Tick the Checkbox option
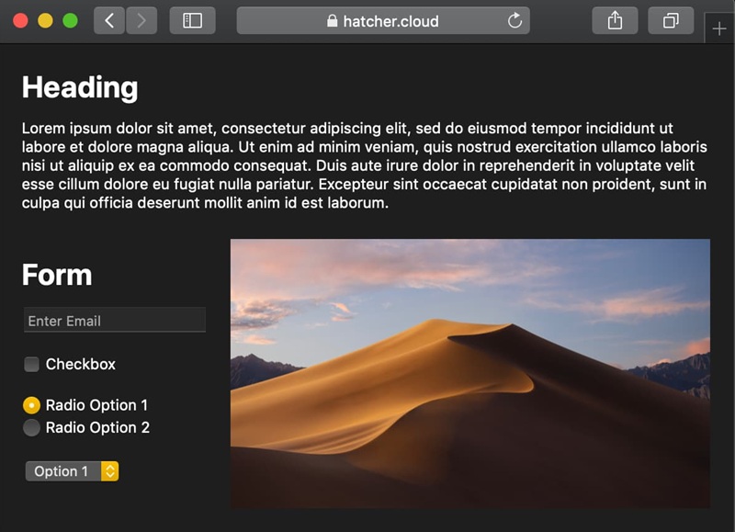The width and height of the screenshot is (735, 532). coord(31,364)
